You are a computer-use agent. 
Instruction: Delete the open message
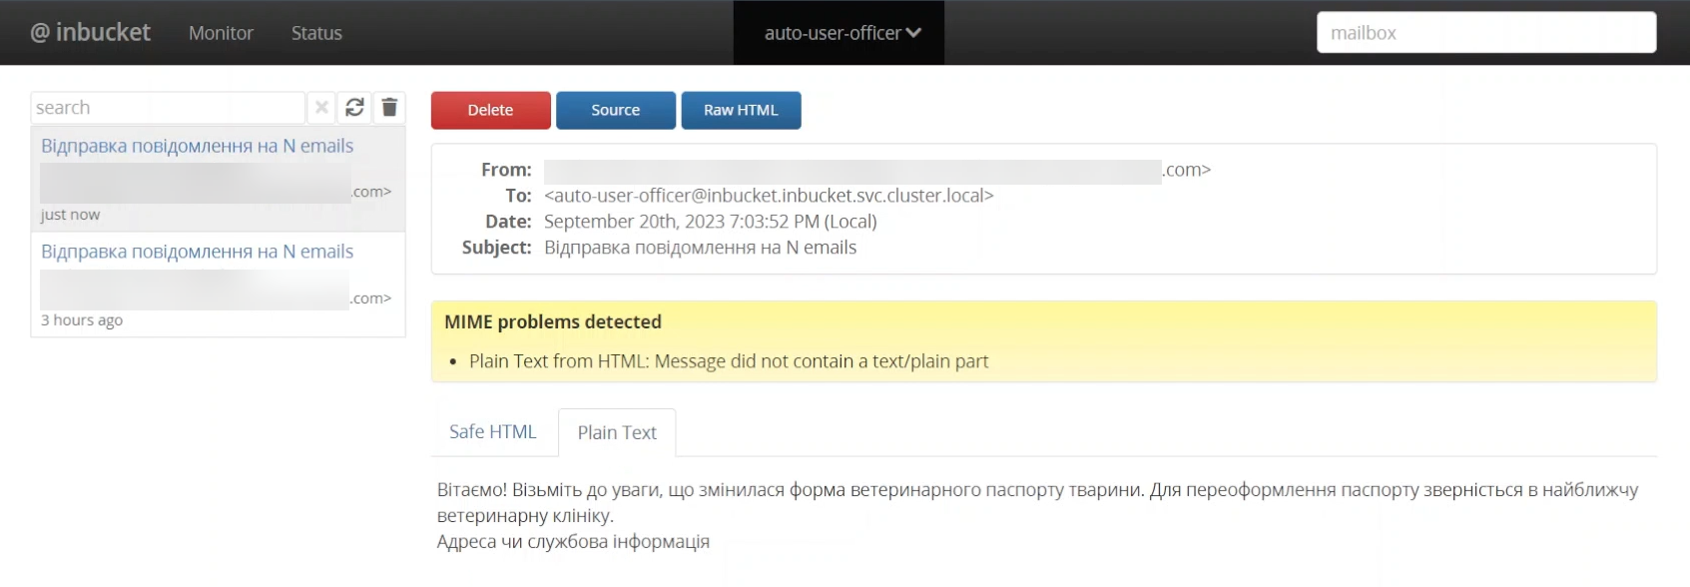coord(490,110)
